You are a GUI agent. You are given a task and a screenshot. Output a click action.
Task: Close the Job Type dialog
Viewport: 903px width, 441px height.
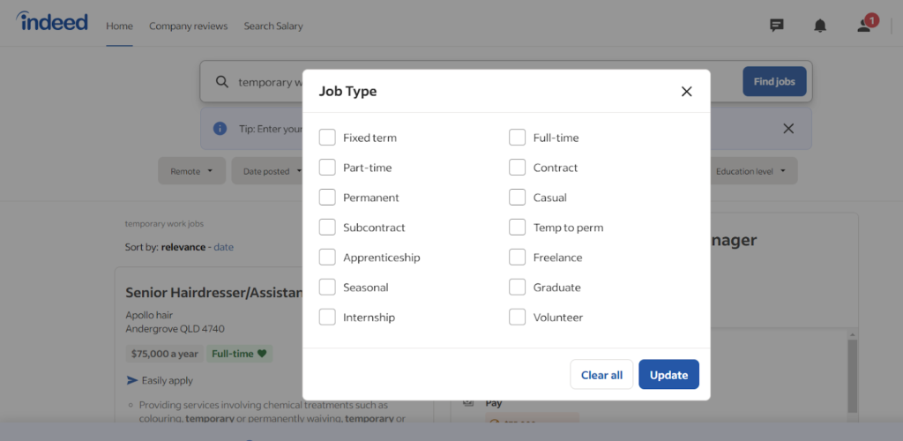(686, 92)
